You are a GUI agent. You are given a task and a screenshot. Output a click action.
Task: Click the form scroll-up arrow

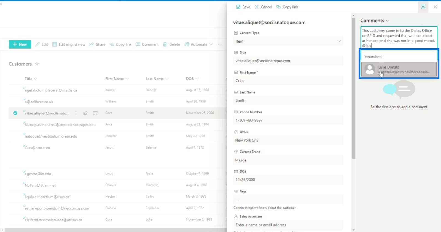click(x=353, y=16)
